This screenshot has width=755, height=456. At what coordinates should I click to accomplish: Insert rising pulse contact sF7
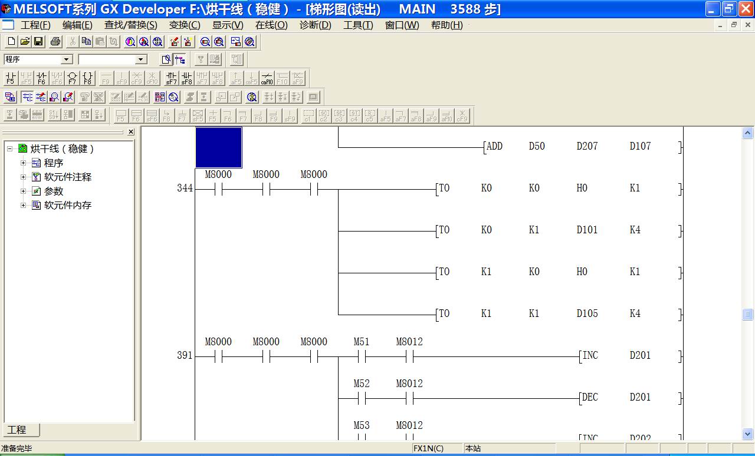point(171,78)
